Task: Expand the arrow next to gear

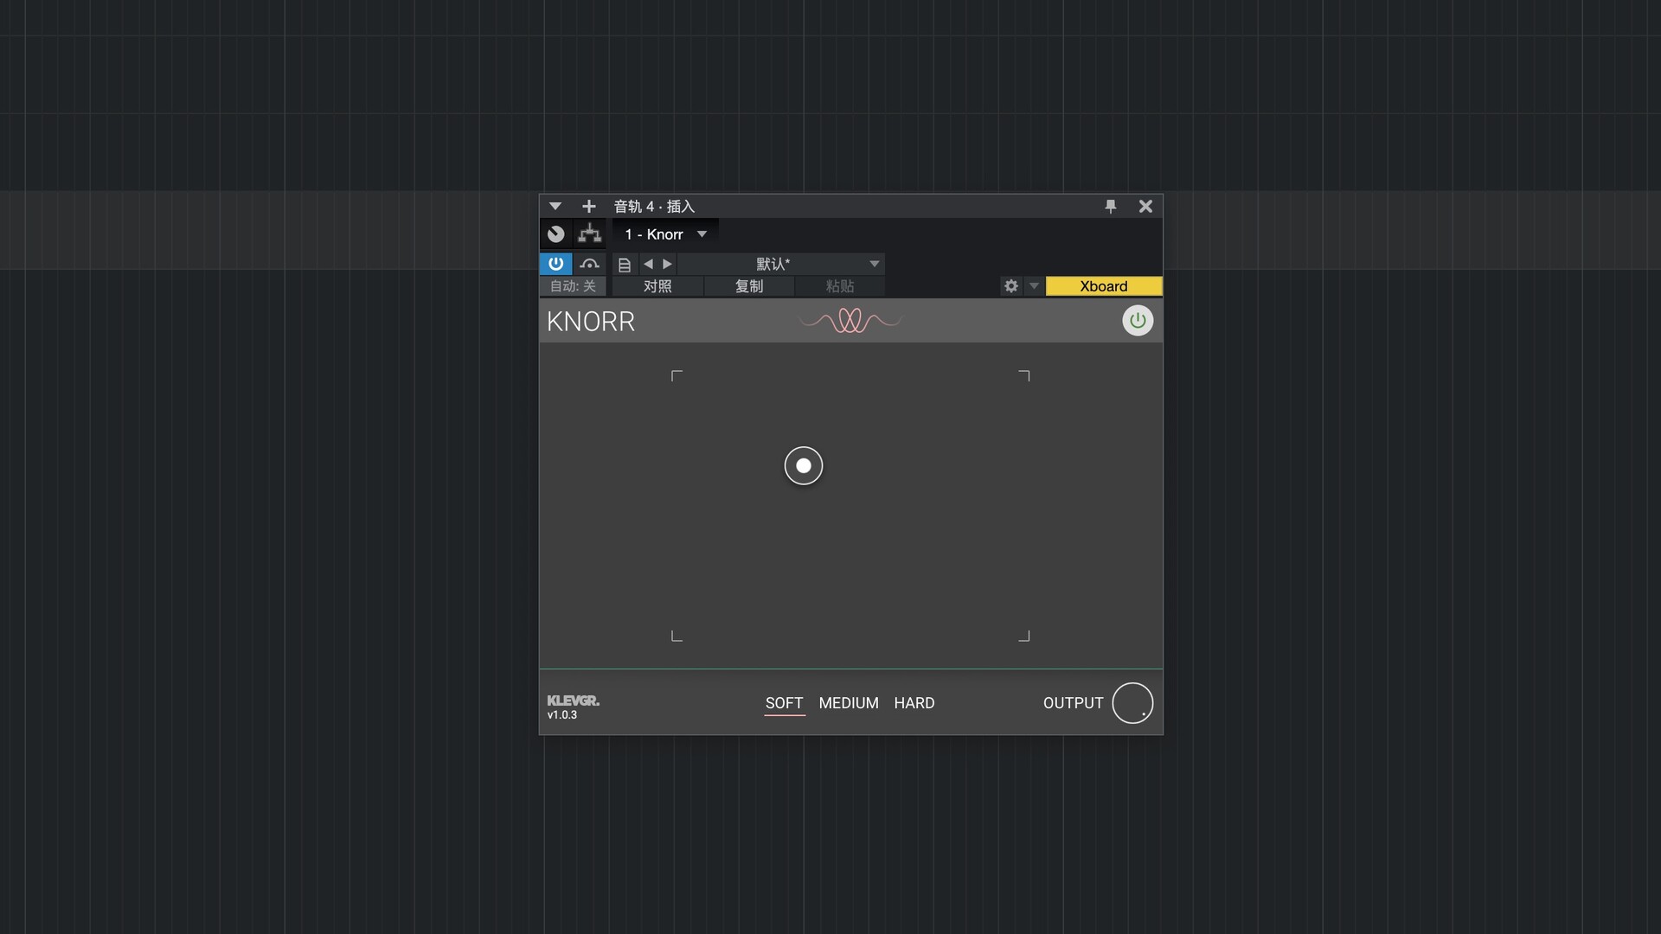Action: 1034,286
